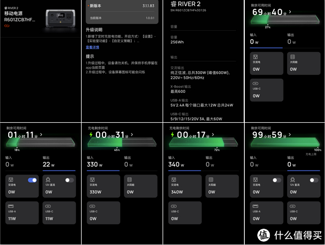
Task: Tap the orange unlinked icon under R601ZCB7HF
Action: [x=6, y=26]
